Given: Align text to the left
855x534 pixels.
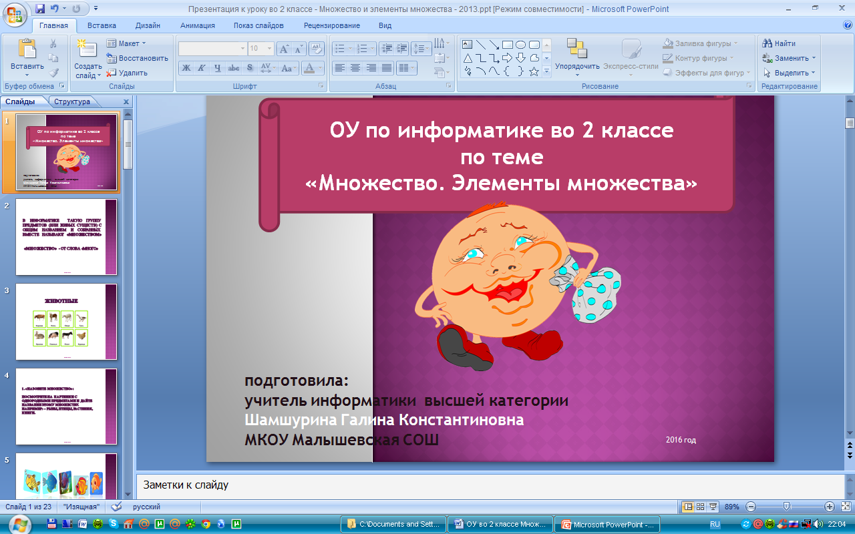Looking at the screenshot, I should coord(340,68).
